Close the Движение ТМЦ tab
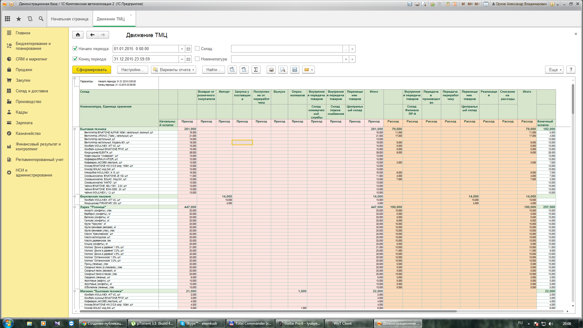The image size is (583, 328). click(131, 15)
